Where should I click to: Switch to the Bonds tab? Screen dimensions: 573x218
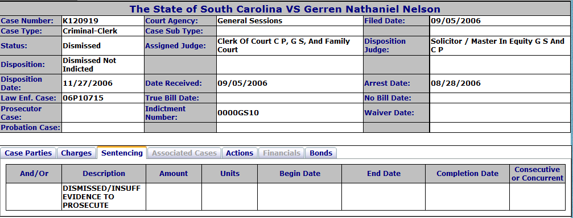(x=321, y=153)
